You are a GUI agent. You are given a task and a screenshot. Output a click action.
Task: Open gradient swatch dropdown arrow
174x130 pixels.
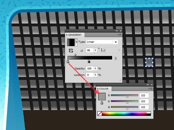pyautogui.click(x=76, y=42)
